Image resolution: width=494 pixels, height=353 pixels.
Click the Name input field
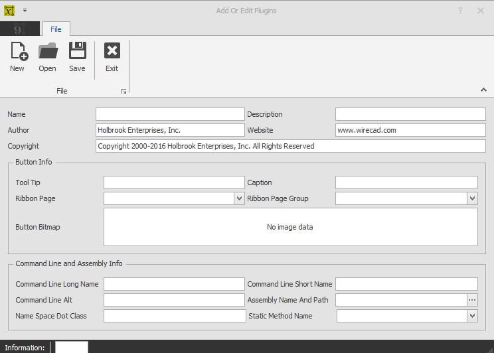pyautogui.click(x=170, y=114)
